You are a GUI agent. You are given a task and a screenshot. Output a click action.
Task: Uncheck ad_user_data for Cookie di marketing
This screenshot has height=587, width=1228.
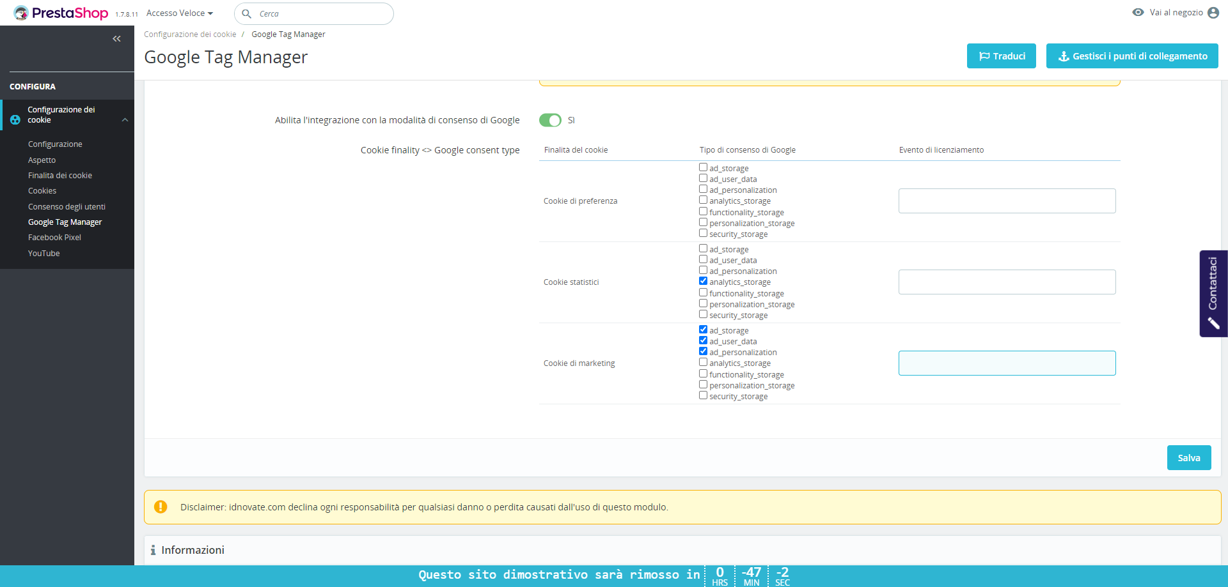pos(703,340)
